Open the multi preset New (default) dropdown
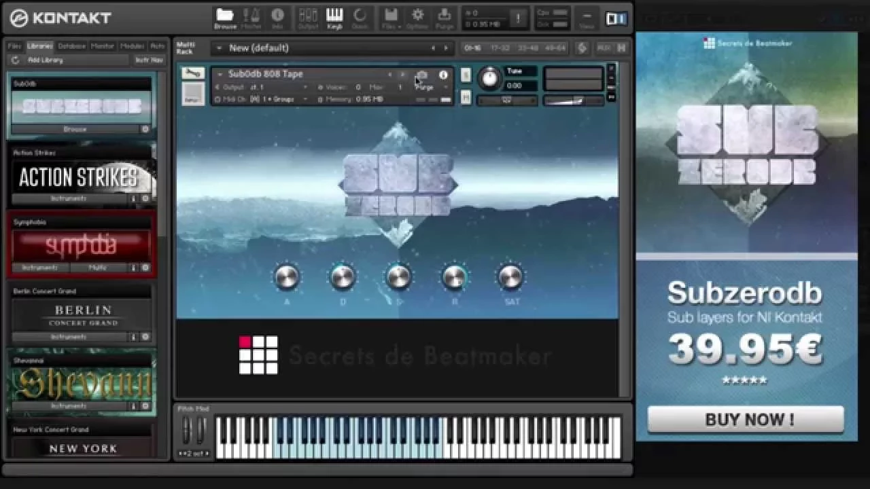 pyautogui.click(x=219, y=48)
